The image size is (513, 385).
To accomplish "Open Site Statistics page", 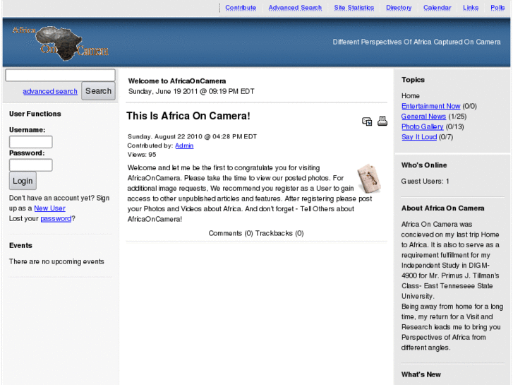I will click(x=354, y=8).
